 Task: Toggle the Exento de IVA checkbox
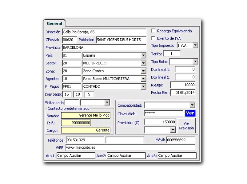pyautogui.click(x=153, y=38)
